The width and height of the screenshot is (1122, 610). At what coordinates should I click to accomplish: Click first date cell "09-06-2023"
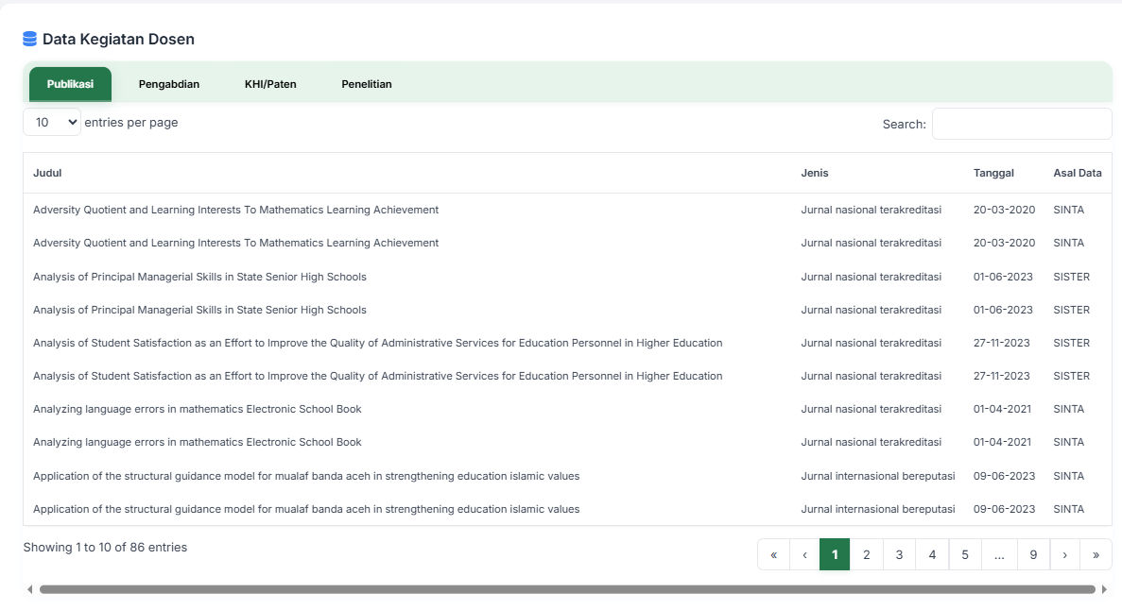[1004, 476]
